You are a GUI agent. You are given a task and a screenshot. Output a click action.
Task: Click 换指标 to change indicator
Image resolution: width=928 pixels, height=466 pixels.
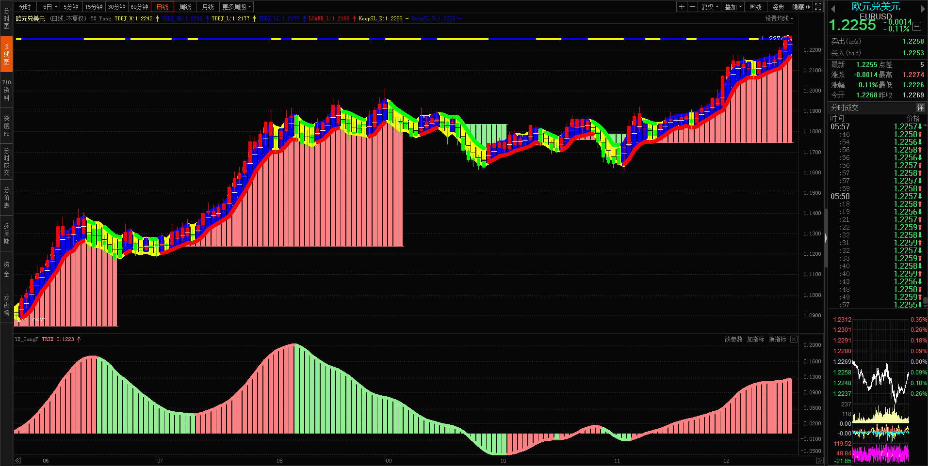[x=777, y=339]
